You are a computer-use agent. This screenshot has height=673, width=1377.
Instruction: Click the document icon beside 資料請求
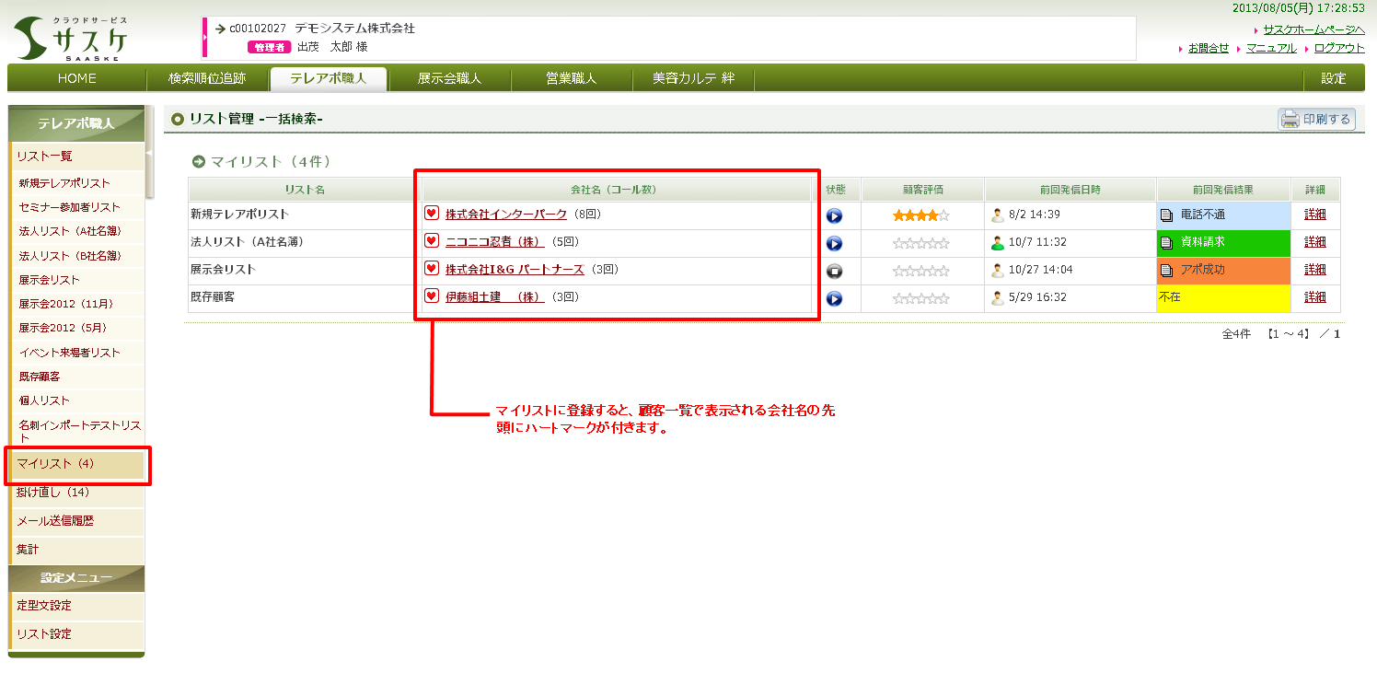[1166, 243]
